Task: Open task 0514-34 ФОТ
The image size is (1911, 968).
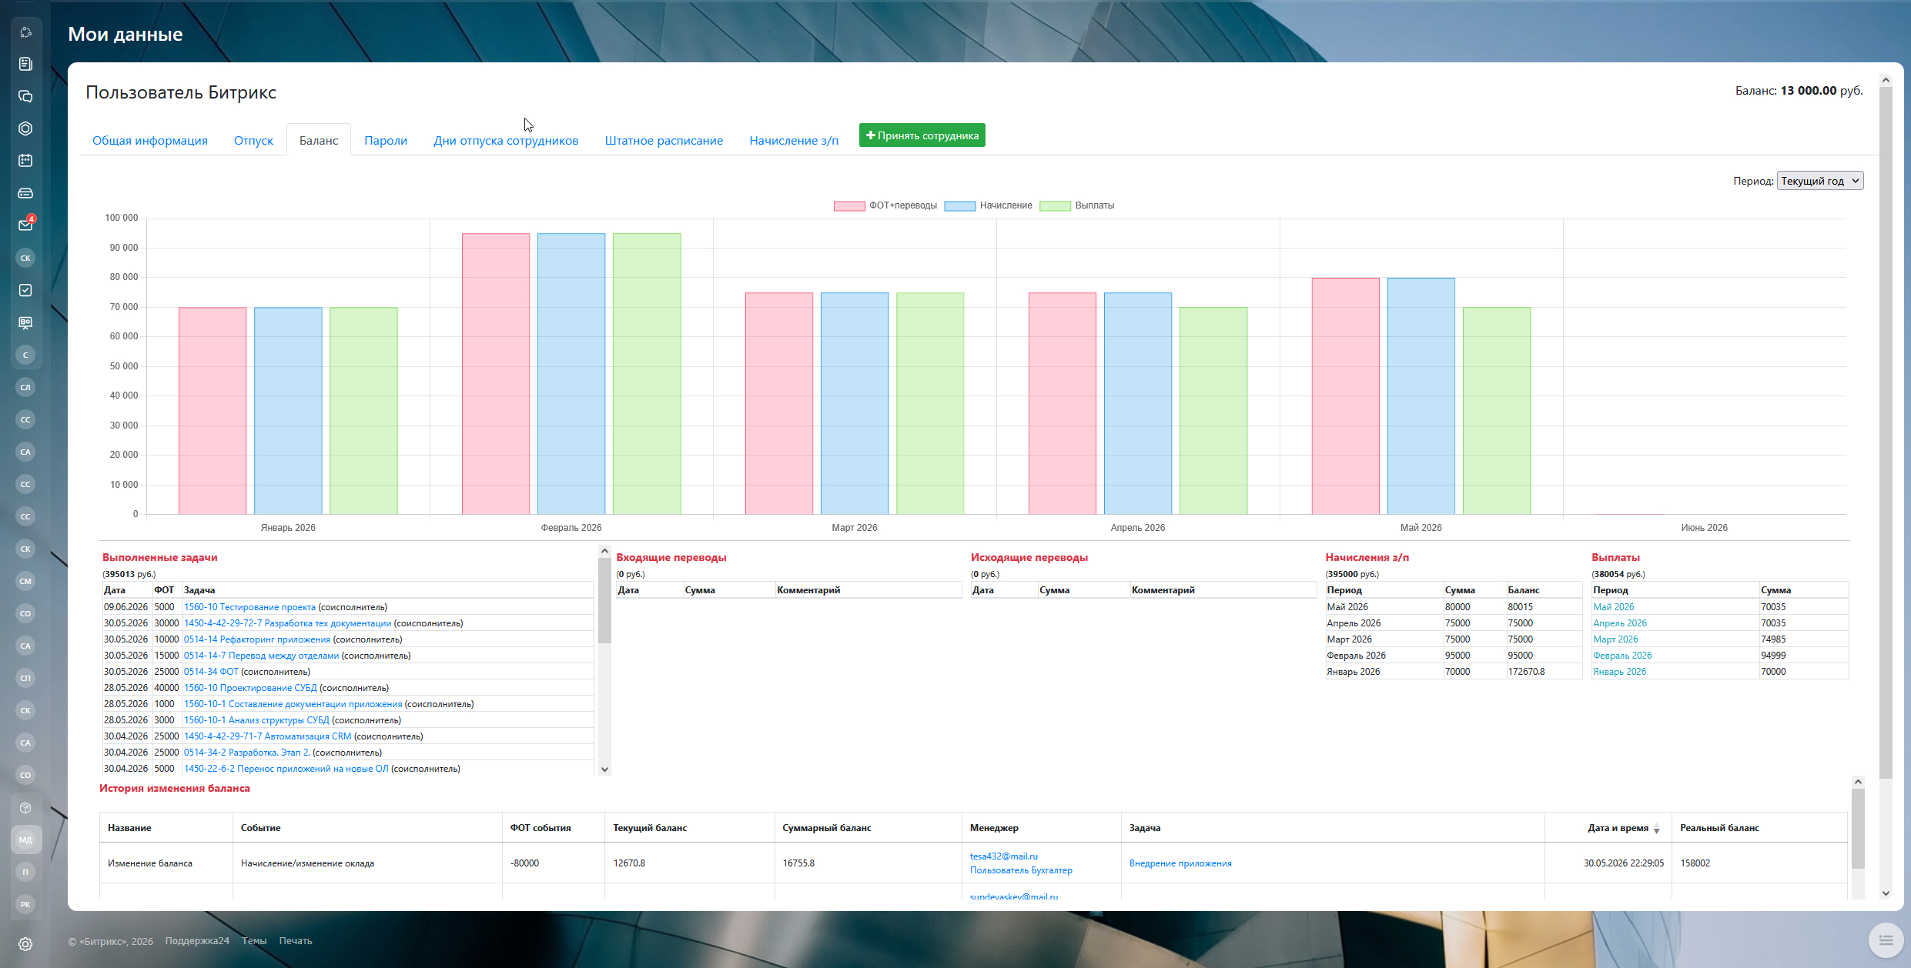Action: point(211,672)
